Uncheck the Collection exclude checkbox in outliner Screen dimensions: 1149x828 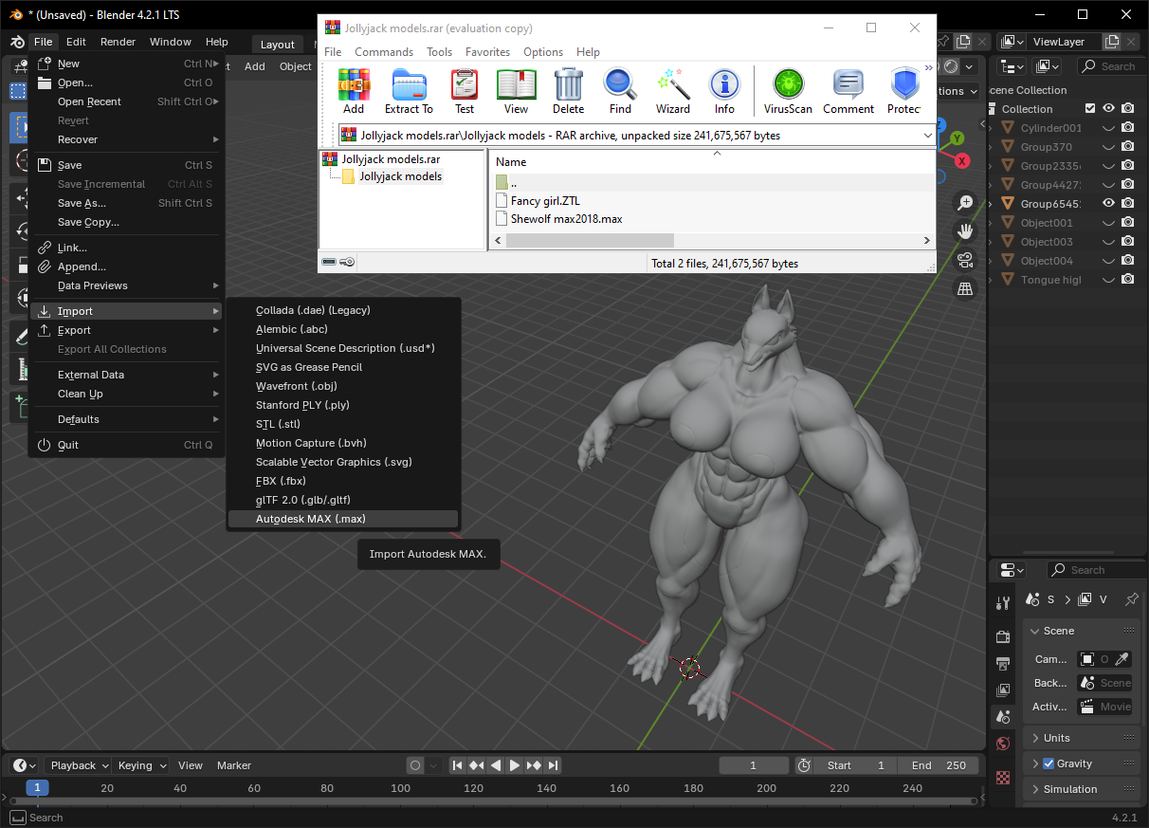[x=1090, y=109]
